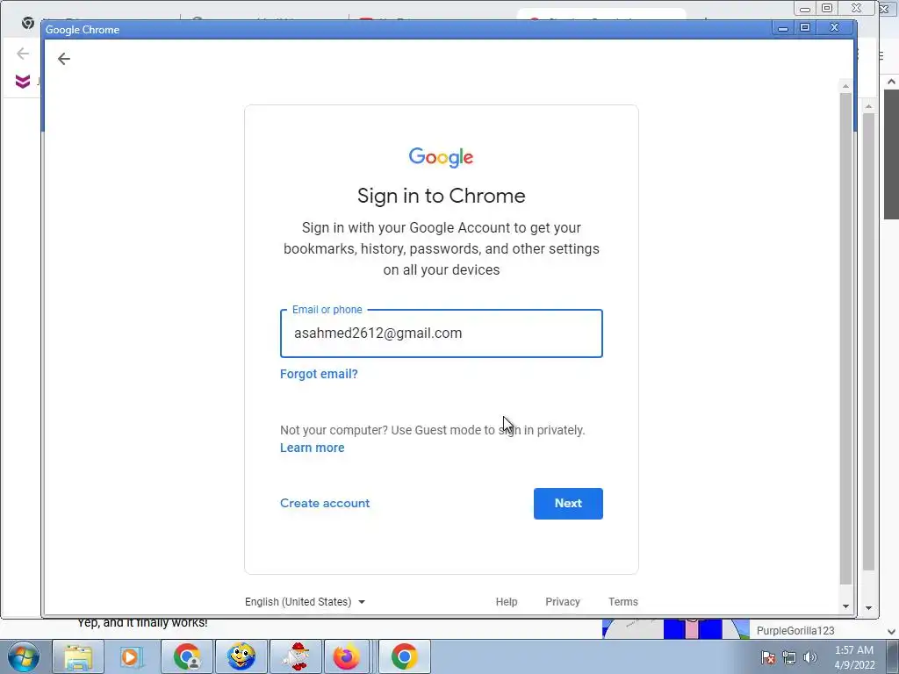Viewport: 899px width, 674px height.
Task: Click the Email or phone input field
Action: click(441, 333)
